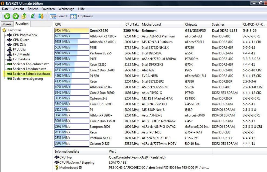Viewport: 267px width, 172px height.
Task: Switch to the Favoriten tab in sidebar
Action: coord(22,24)
